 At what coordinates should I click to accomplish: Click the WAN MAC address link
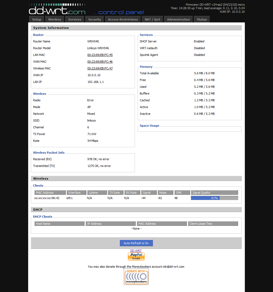click(100, 62)
